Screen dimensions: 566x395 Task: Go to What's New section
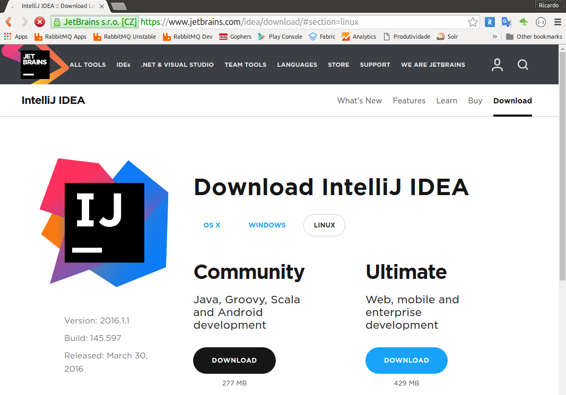click(360, 101)
